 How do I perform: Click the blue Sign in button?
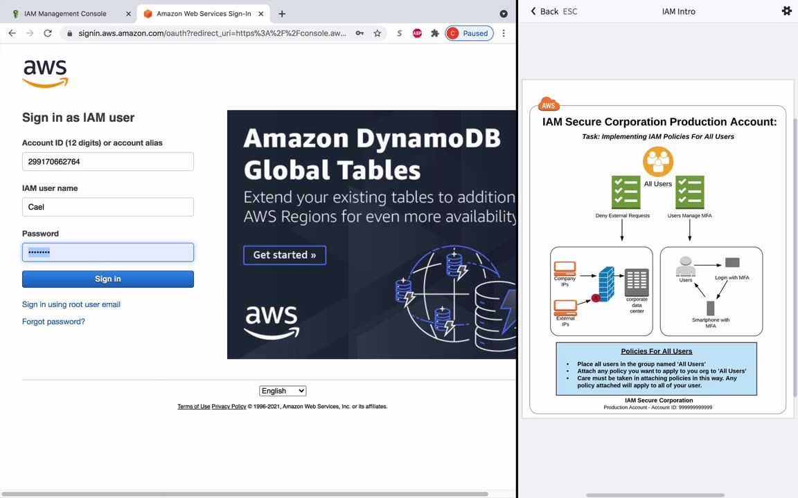pyautogui.click(x=108, y=279)
